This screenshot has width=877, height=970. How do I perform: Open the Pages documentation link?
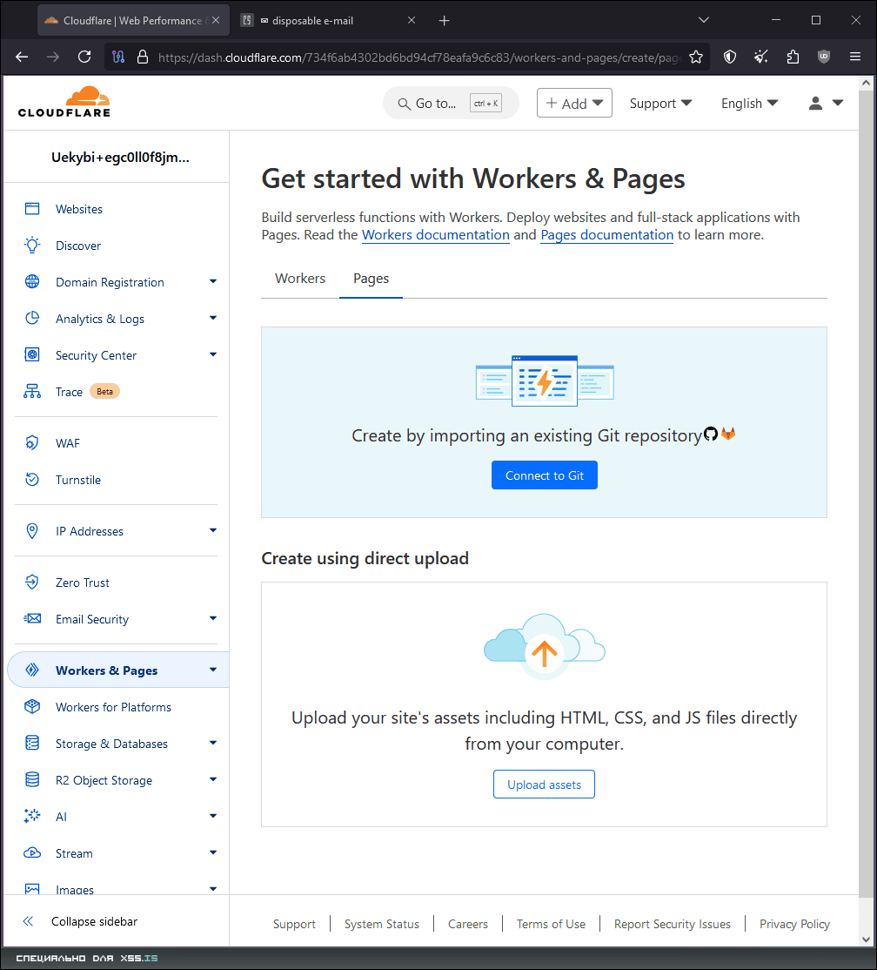pyautogui.click(x=607, y=235)
